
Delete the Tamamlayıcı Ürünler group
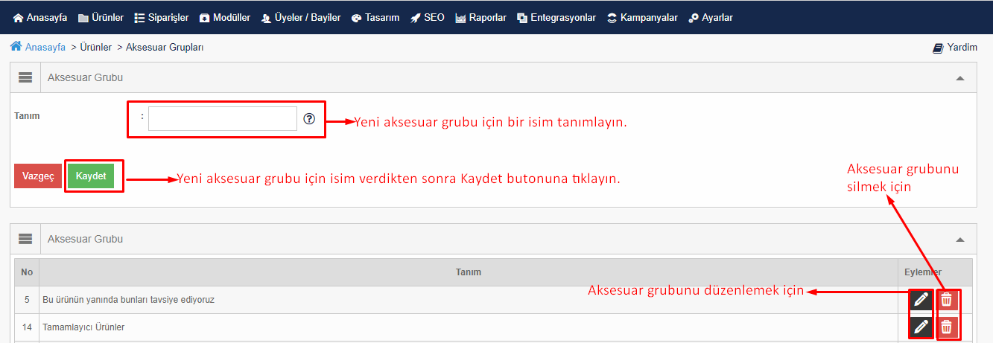click(x=946, y=327)
